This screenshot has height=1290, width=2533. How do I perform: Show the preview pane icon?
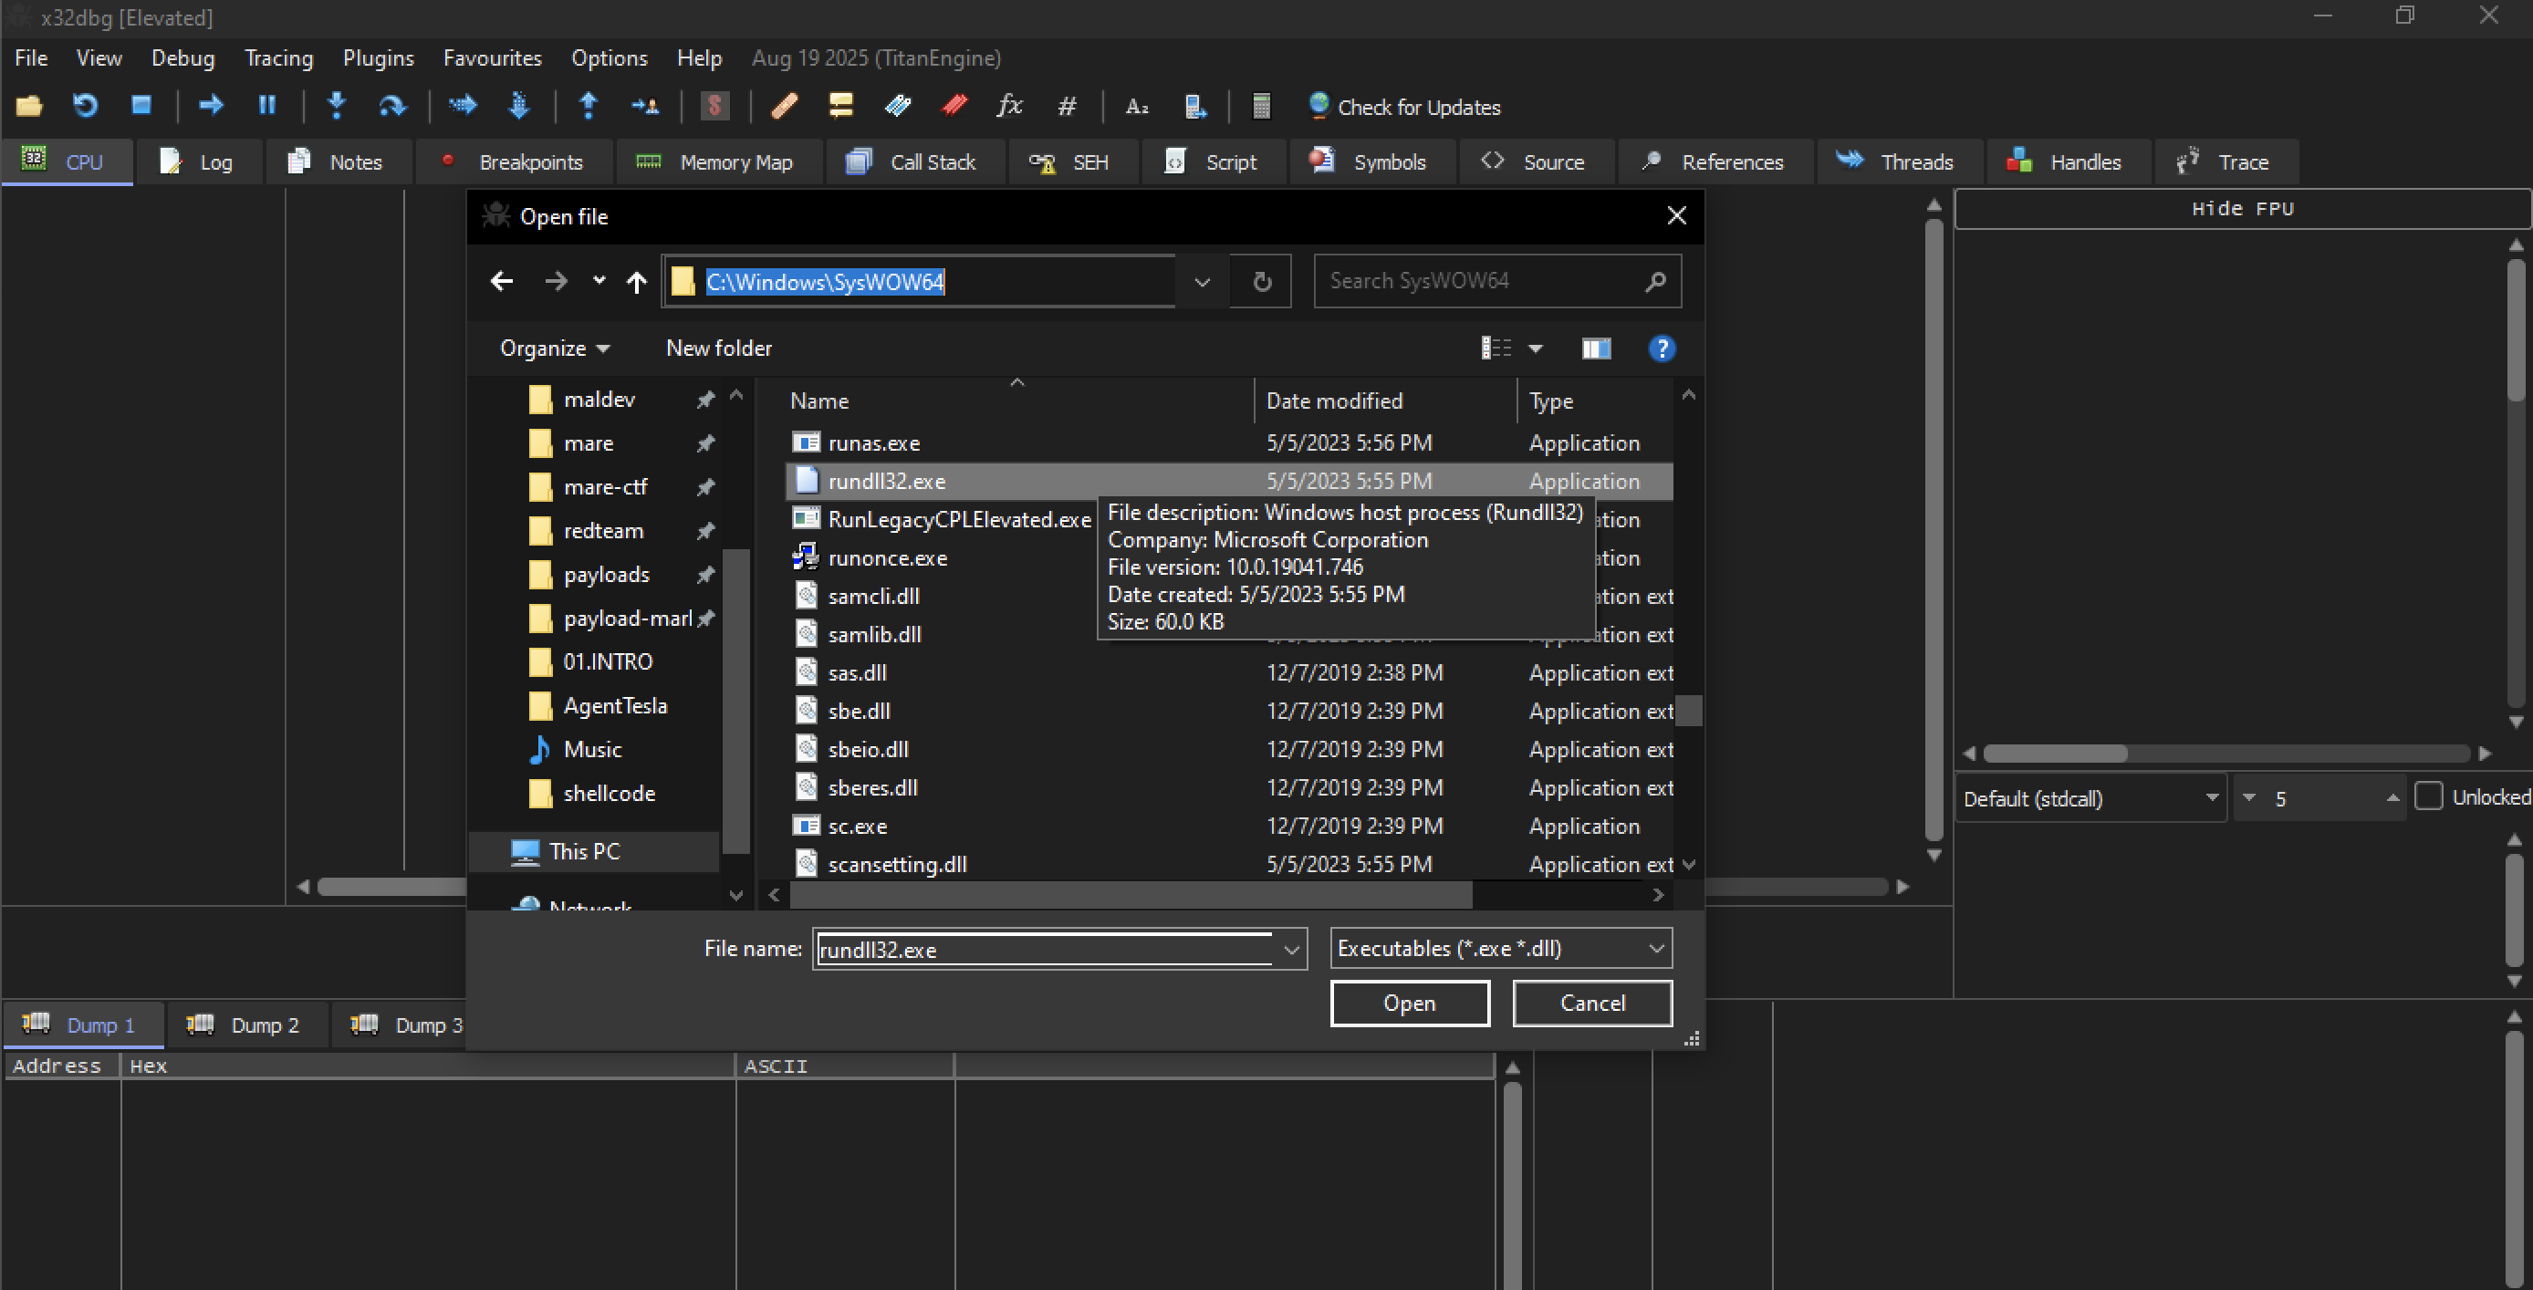click(1596, 349)
